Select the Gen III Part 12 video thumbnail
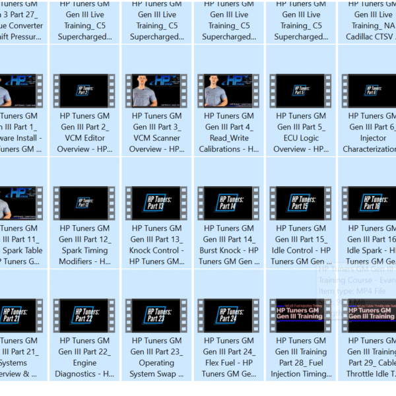This screenshot has height=396, width=396. click(84, 203)
